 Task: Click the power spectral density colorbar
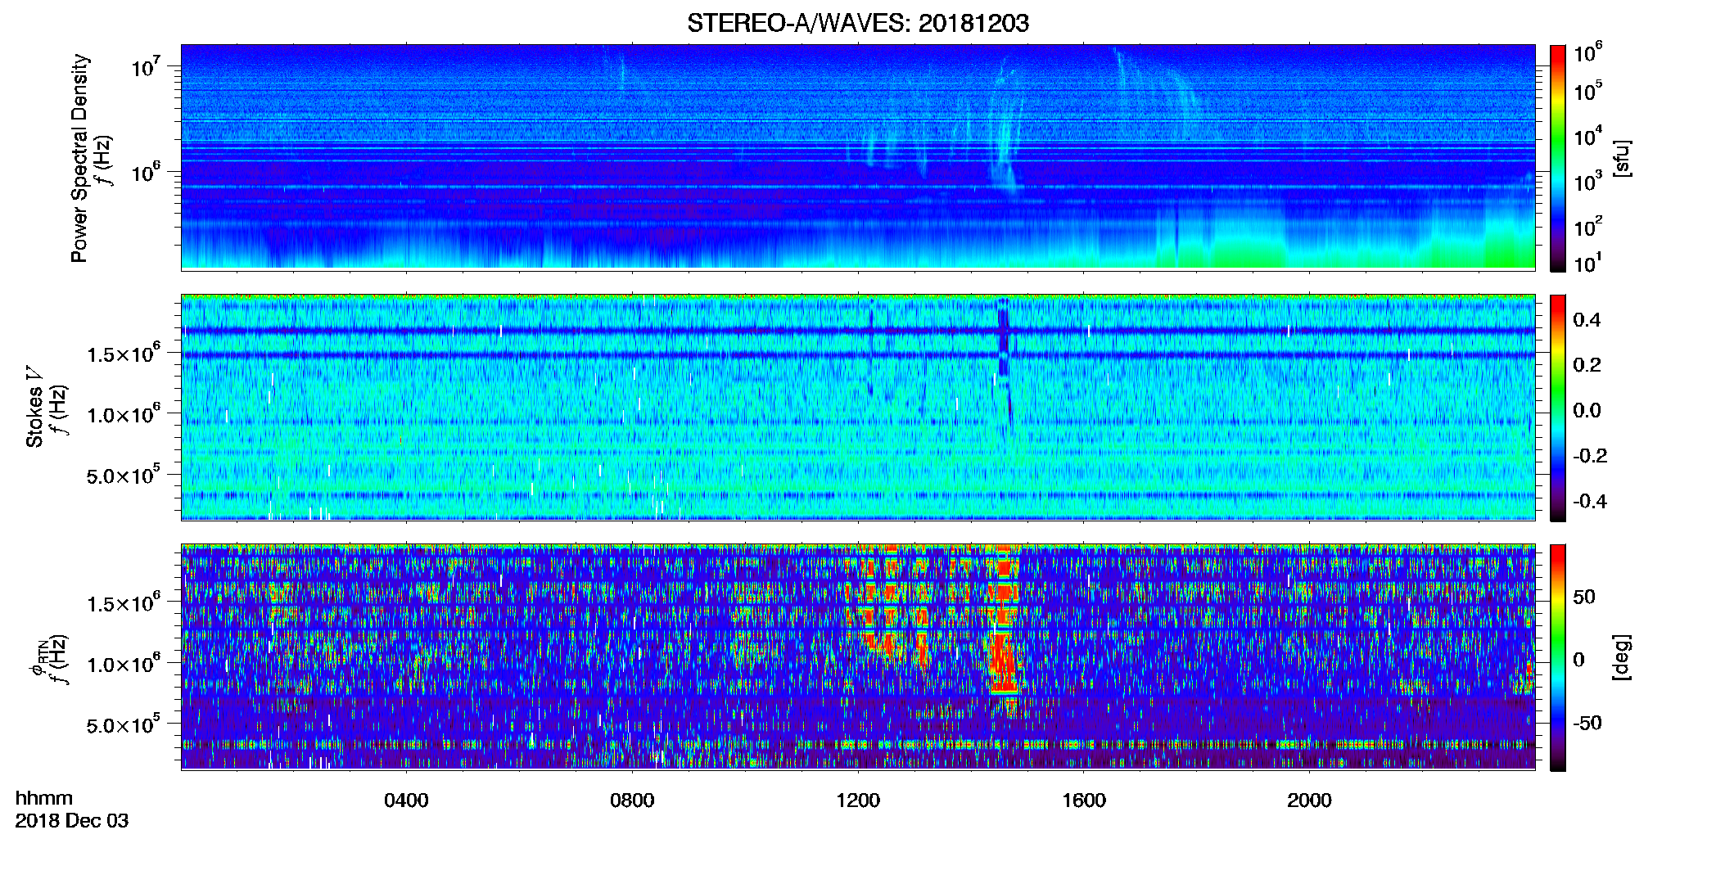1558,158
